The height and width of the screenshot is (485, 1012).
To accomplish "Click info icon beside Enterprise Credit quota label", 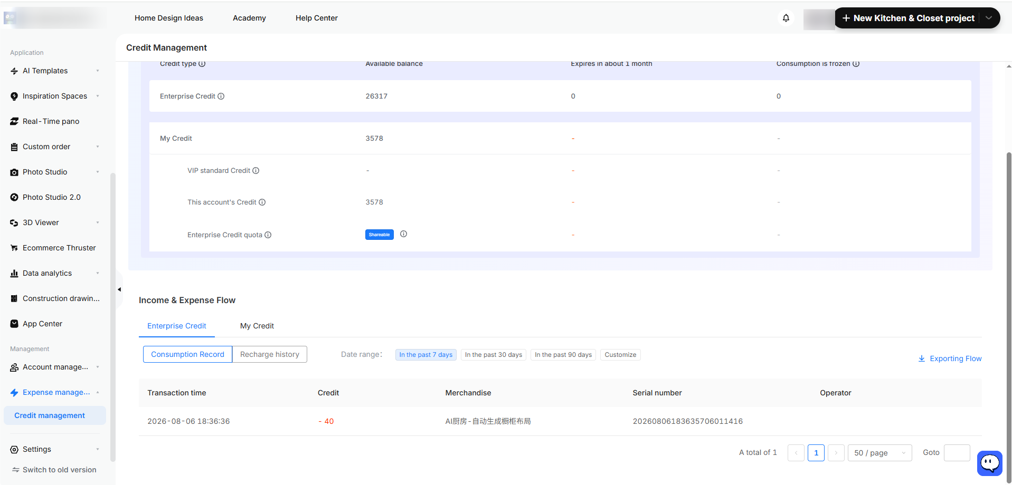I will pyautogui.click(x=268, y=235).
